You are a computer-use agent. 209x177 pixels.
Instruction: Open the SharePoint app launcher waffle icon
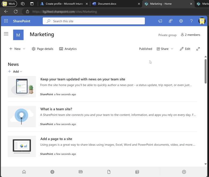[x=6, y=21]
